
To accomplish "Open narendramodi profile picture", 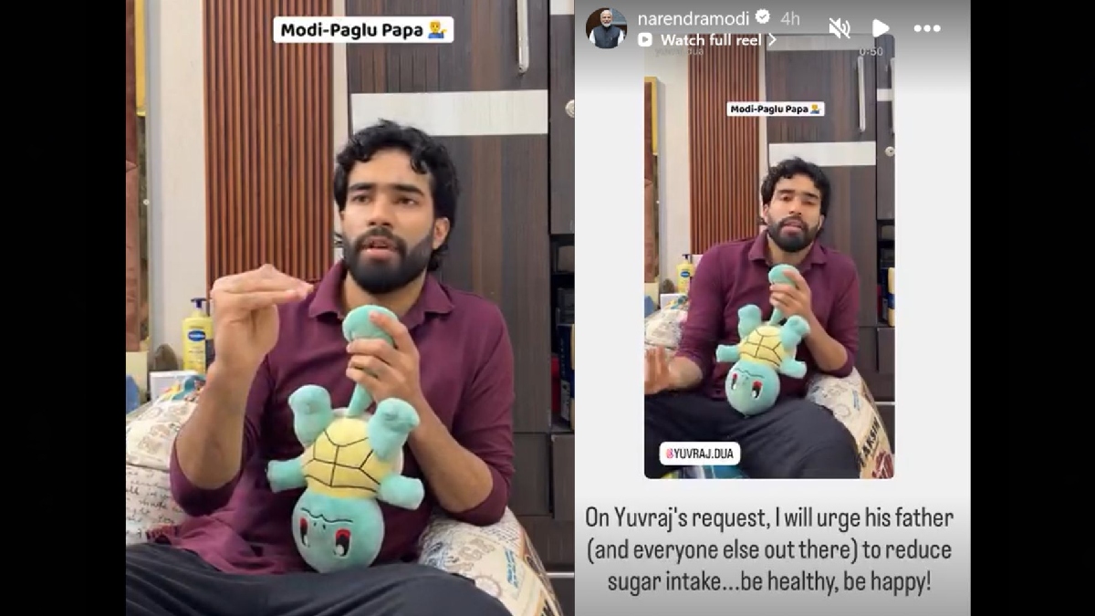I will pyautogui.click(x=606, y=28).
